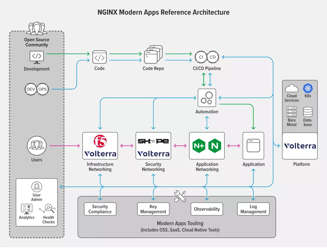
Task: Click the Bare Metal label
Action: (292, 122)
